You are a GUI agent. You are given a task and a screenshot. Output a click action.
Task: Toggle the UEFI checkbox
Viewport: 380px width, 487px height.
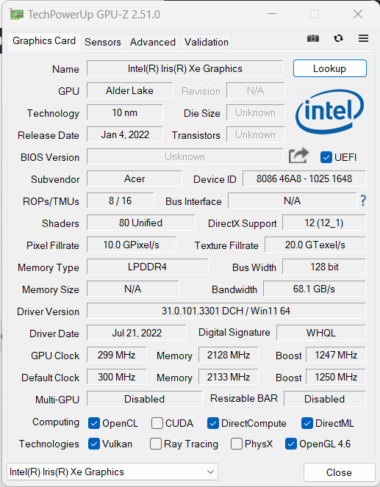(x=326, y=157)
